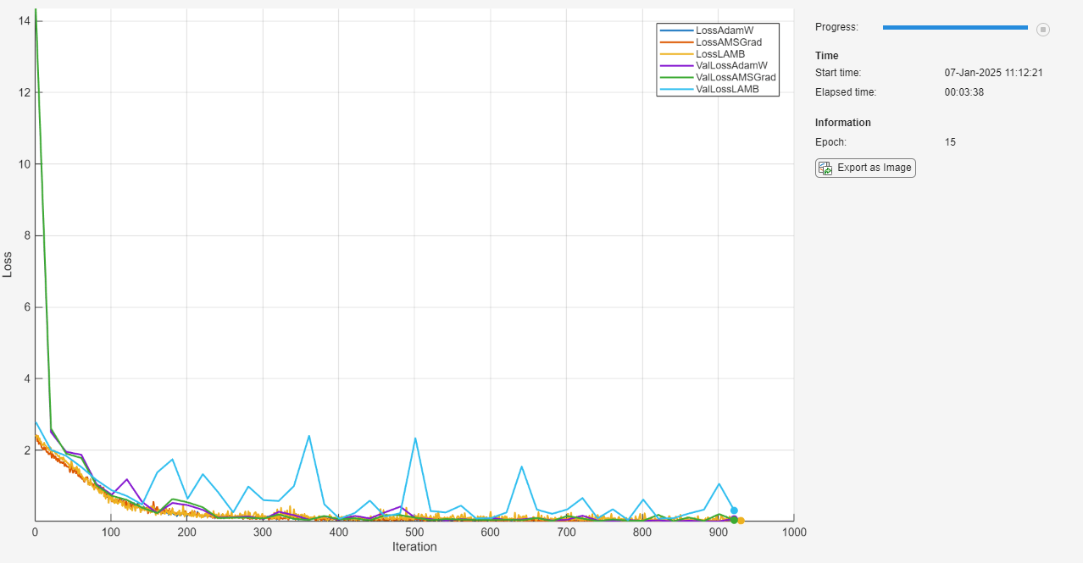Image resolution: width=1083 pixels, height=563 pixels.
Task: Click the green ValLossAMSGrad end marker dot
Action: (734, 520)
